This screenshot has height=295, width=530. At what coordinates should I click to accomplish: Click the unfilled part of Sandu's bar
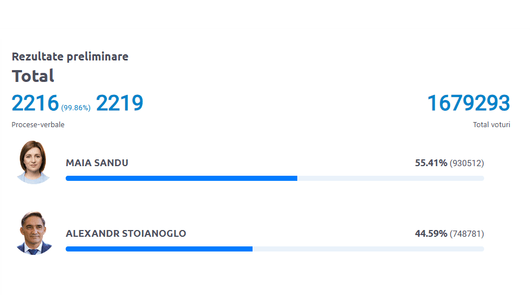click(x=391, y=179)
